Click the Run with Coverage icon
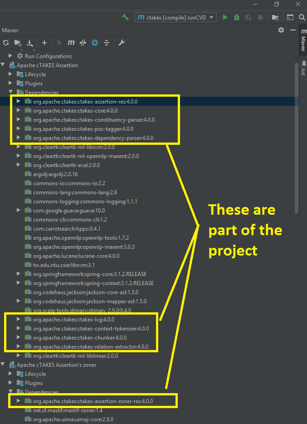Viewport: 307px width, 424px height. (x=249, y=18)
